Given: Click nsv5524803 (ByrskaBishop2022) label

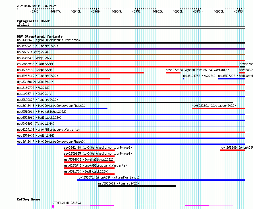Looking at the screenshot, I should 89,159.
